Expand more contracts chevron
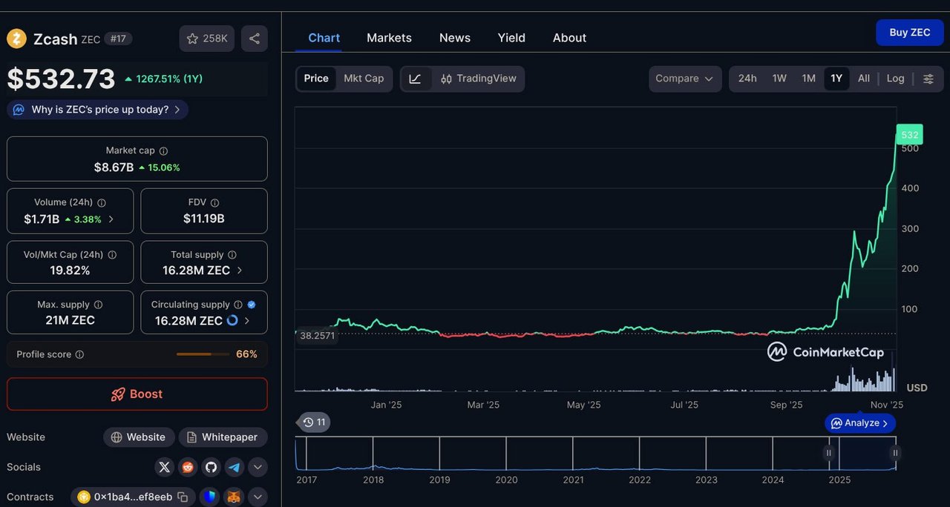The height and width of the screenshot is (507, 950). pyautogui.click(x=258, y=497)
